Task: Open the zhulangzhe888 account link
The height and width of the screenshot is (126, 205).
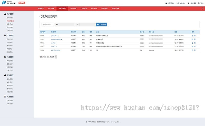Action: click(56, 39)
